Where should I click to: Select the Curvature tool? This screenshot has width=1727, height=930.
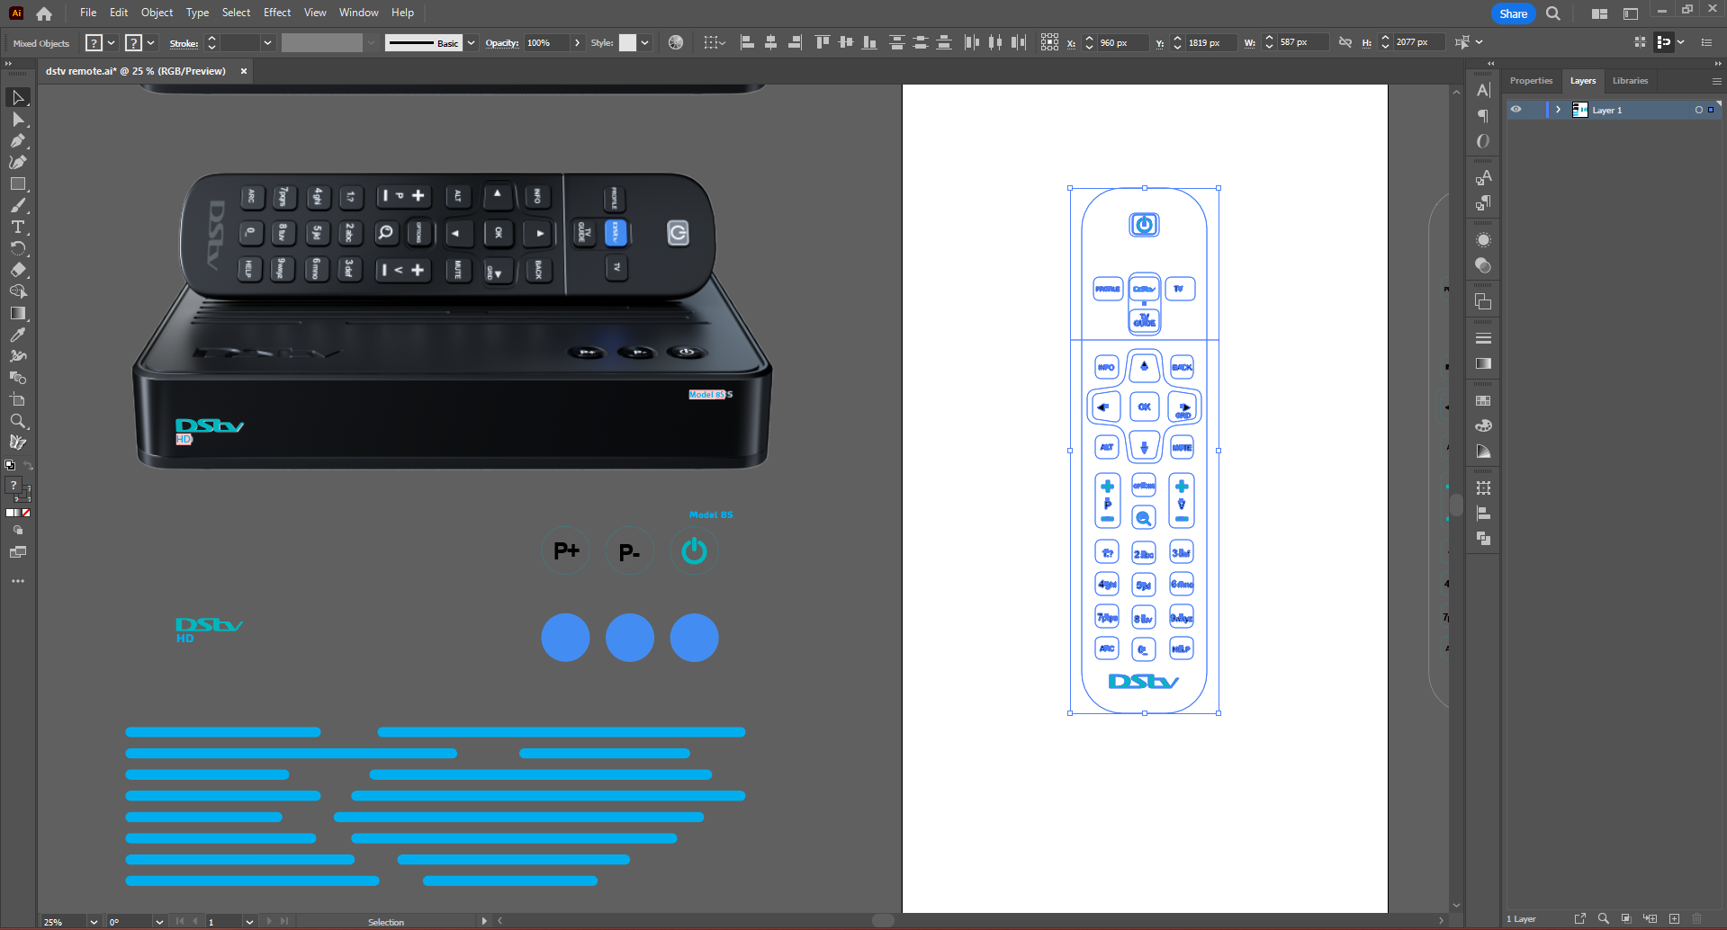pos(18,162)
